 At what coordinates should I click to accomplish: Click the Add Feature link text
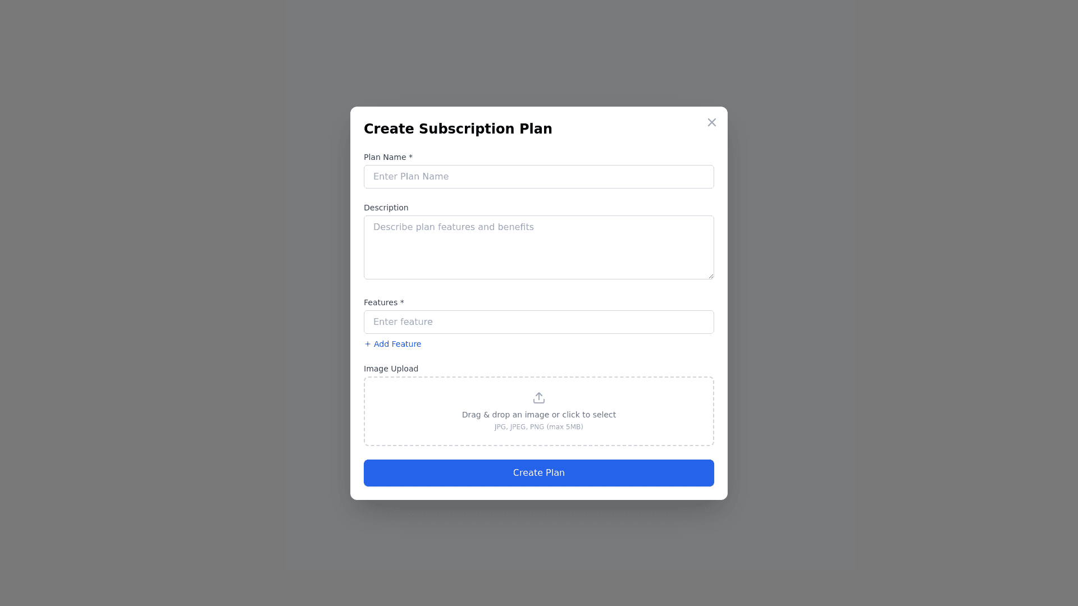click(x=397, y=344)
